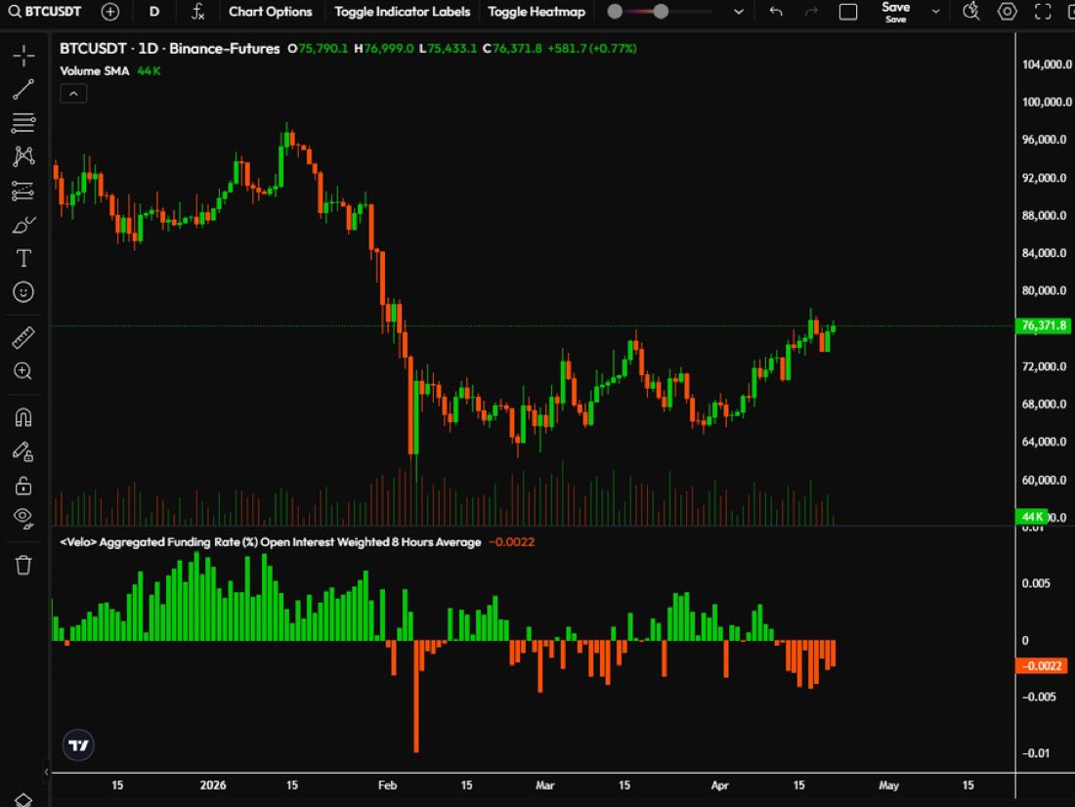Click the Save layout button

(895, 12)
